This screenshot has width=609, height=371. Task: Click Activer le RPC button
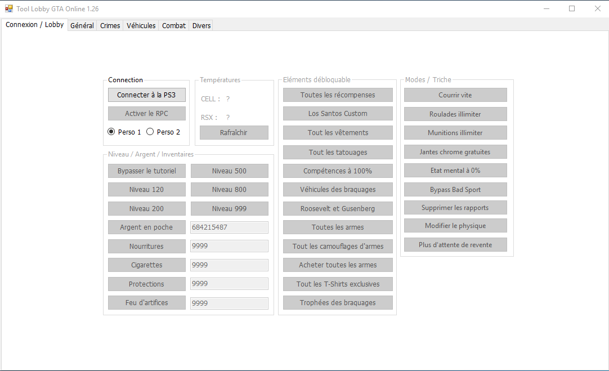point(146,113)
